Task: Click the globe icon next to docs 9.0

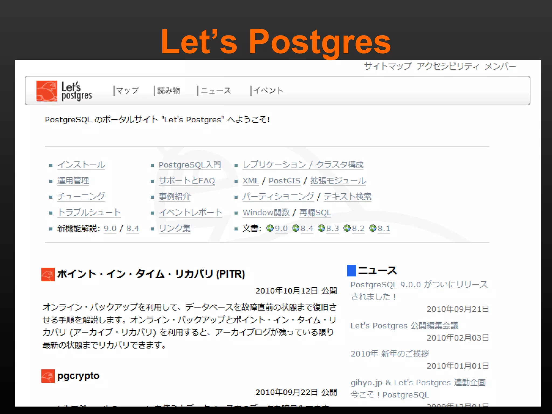Action: coord(270,228)
